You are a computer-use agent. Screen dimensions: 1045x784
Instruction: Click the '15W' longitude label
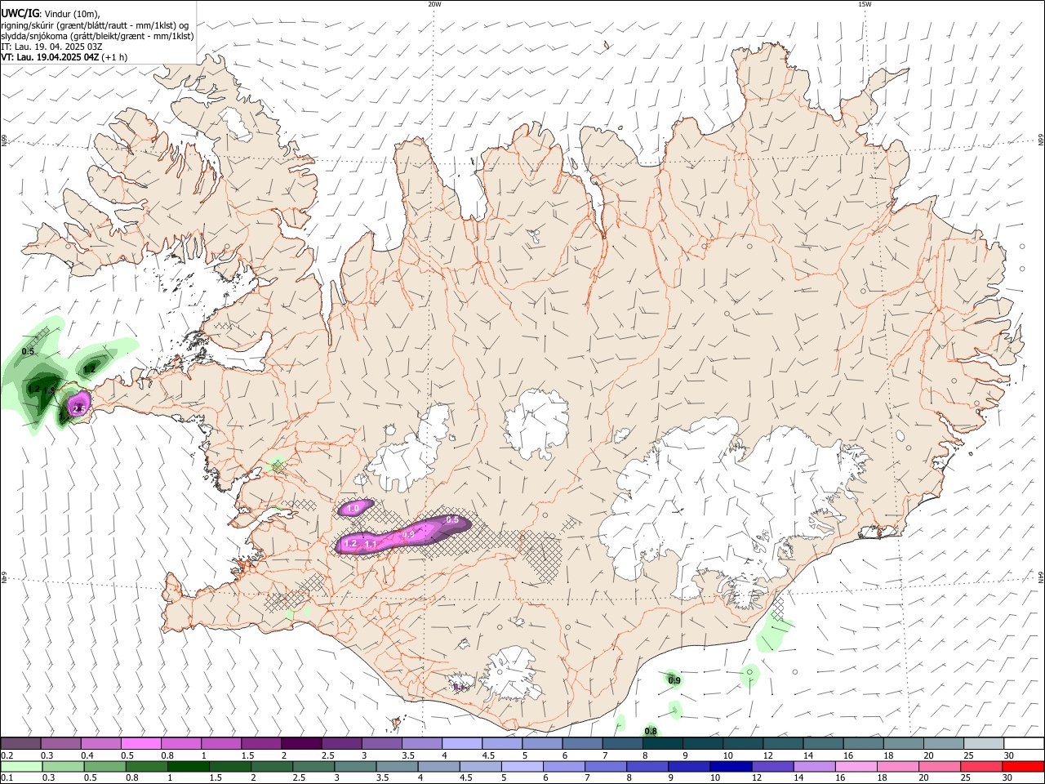(865, 4)
